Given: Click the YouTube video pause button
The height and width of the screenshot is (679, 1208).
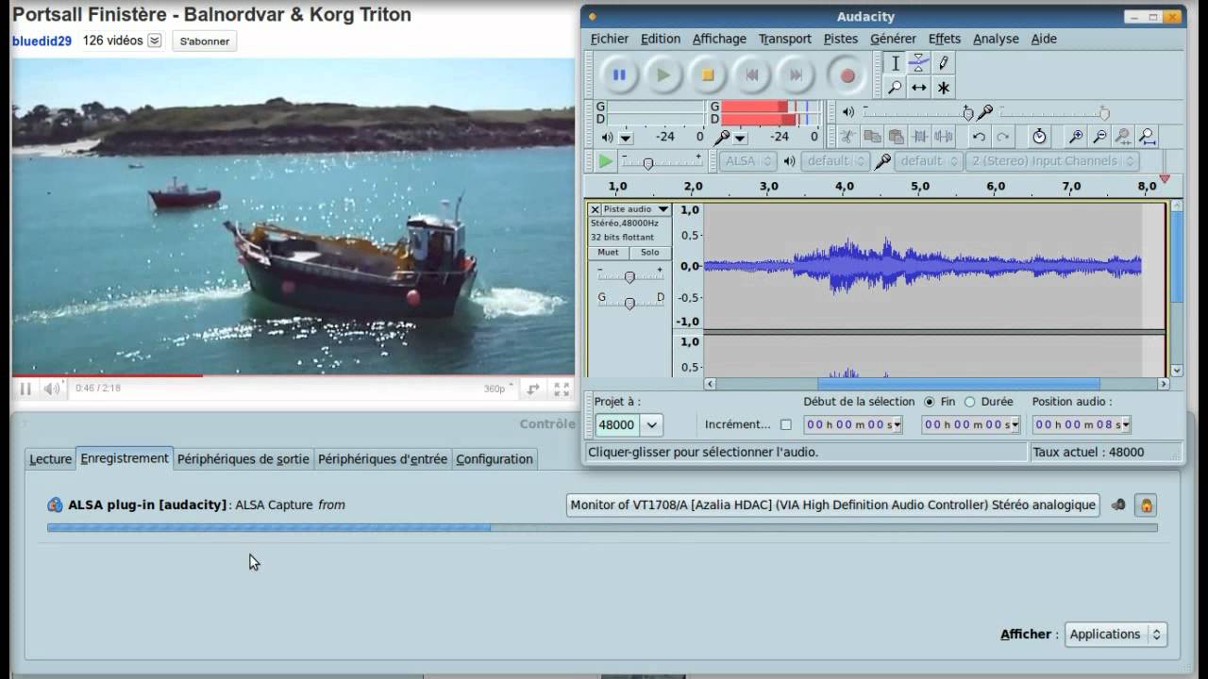Looking at the screenshot, I should (x=25, y=389).
